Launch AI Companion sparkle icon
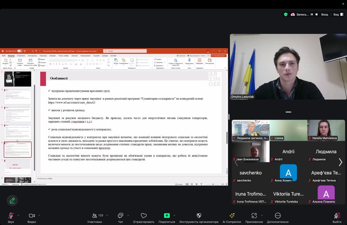The width and height of the screenshot is (347, 225). [232, 216]
